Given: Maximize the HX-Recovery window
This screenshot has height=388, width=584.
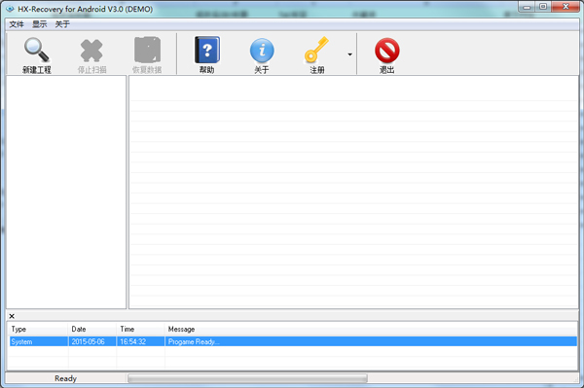Looking at the screenshot, I should point(543,7).
